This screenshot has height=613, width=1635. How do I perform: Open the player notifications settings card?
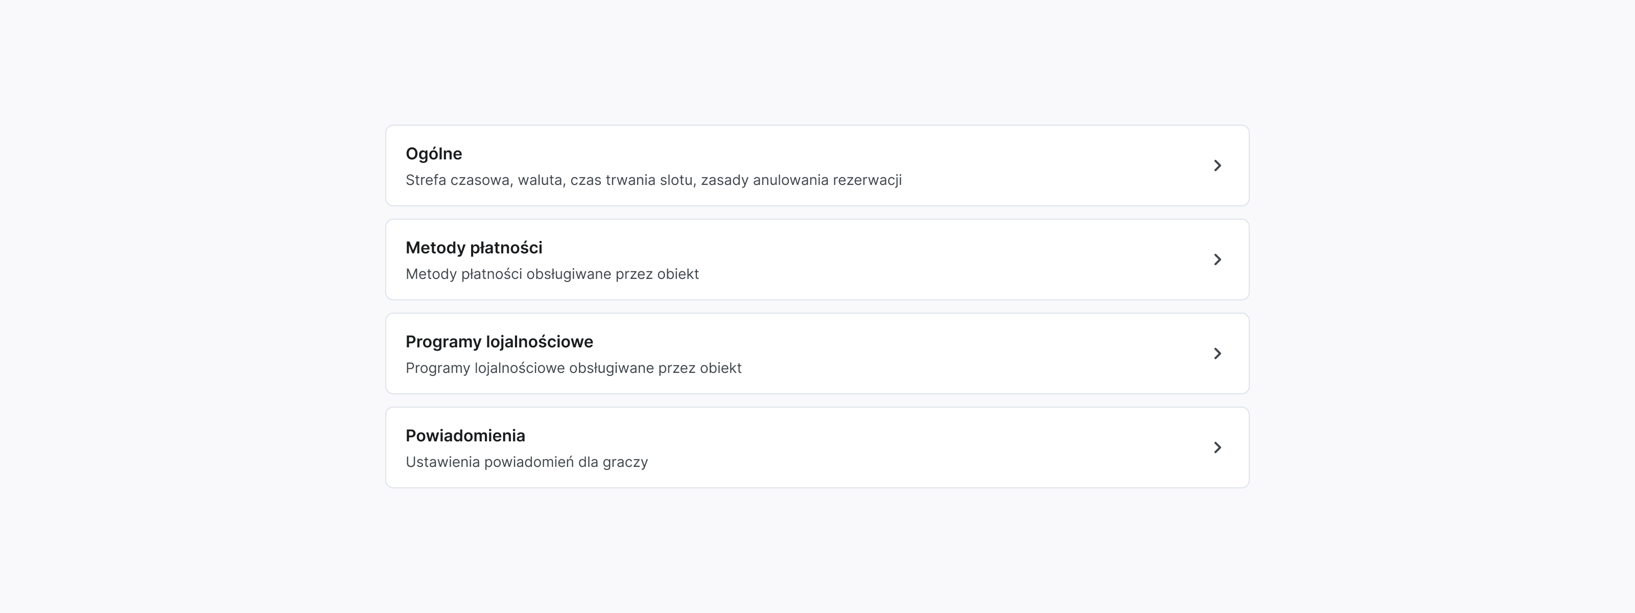coord(817,447)
